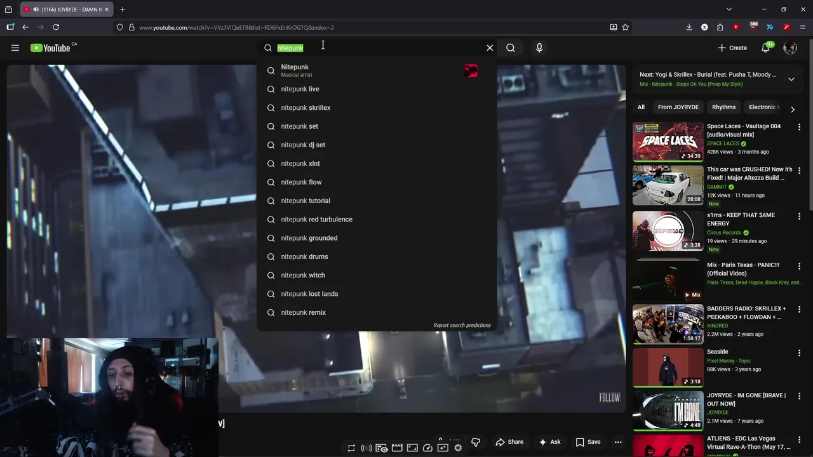
Task: Click the nitepunk search input field
Action: [x=378, y=48]
